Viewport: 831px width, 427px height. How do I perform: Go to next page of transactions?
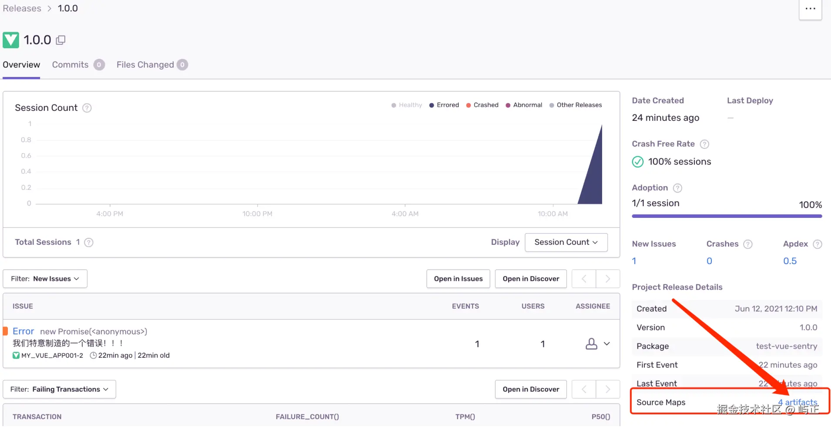[608, 389]
